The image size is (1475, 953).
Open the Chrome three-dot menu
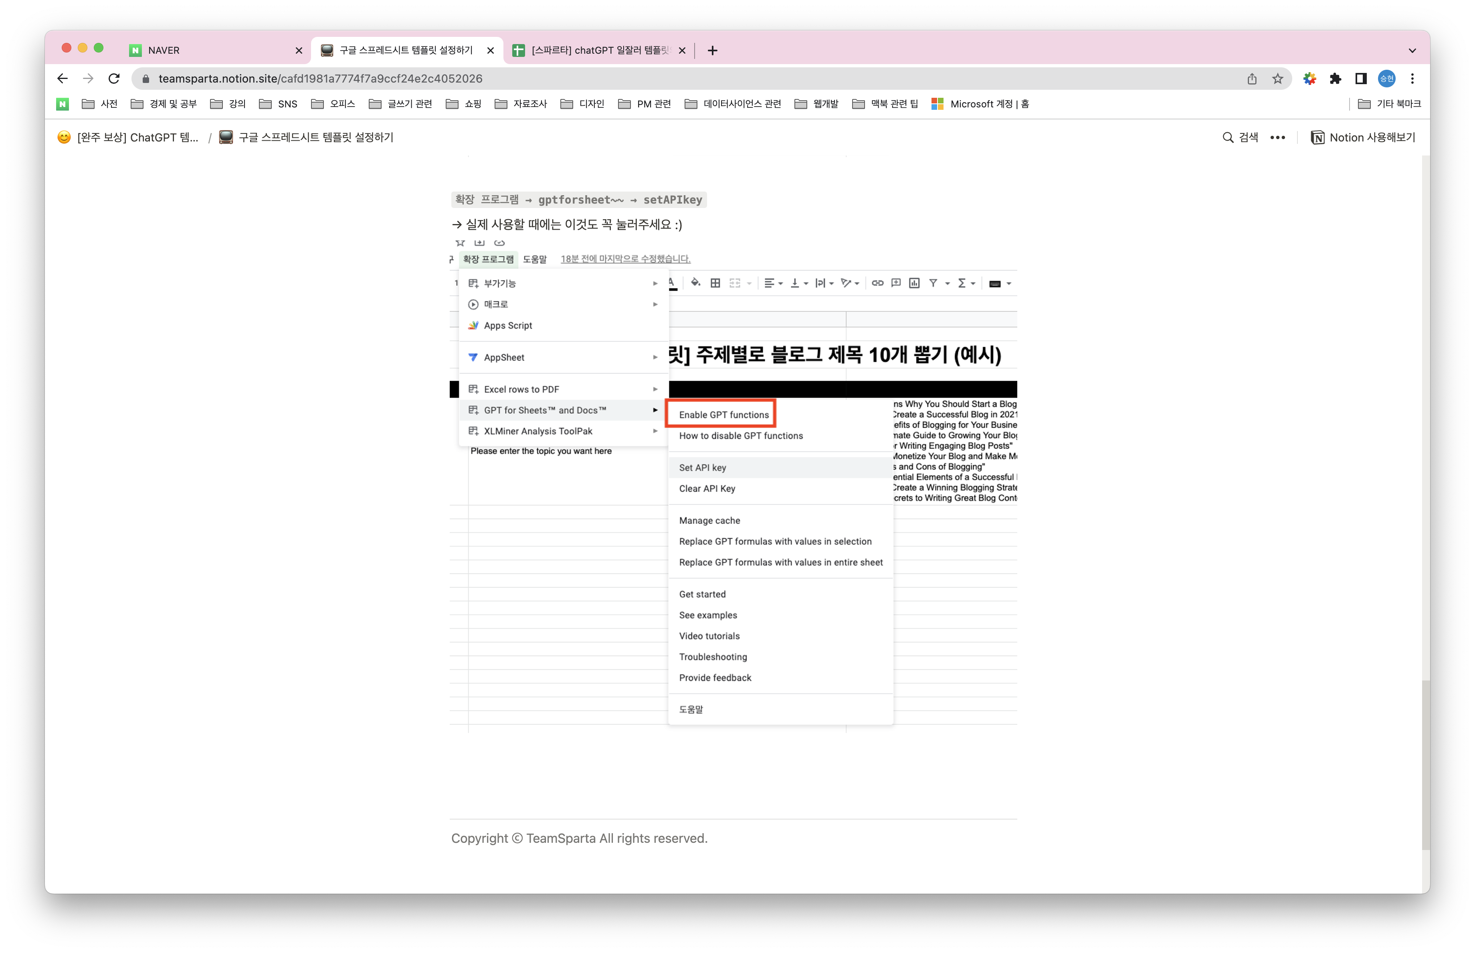pyautogui.click(x=1412, y=79)
